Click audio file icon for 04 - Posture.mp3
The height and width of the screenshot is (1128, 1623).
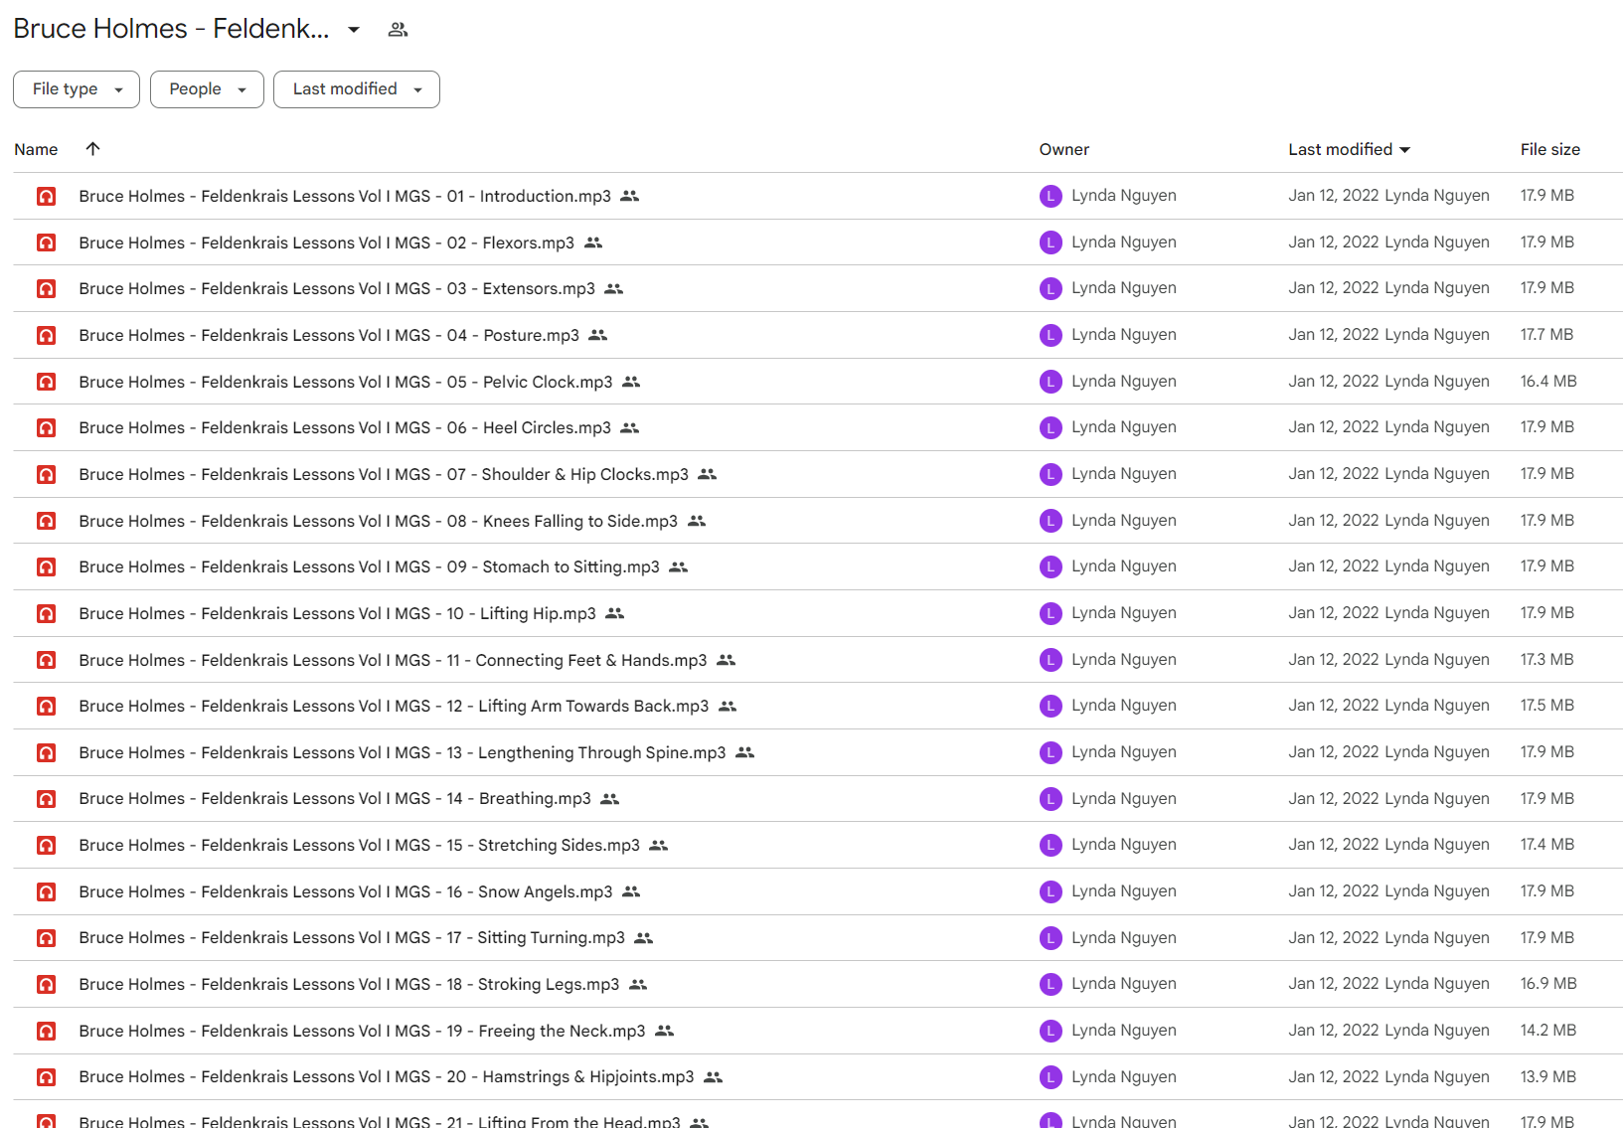tap(46, 335)
